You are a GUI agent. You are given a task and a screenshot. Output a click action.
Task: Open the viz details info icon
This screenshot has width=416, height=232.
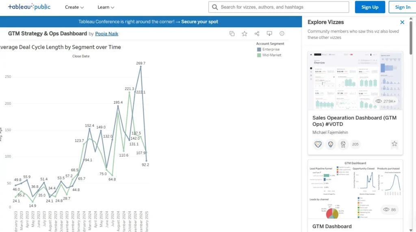coord(282,33)
